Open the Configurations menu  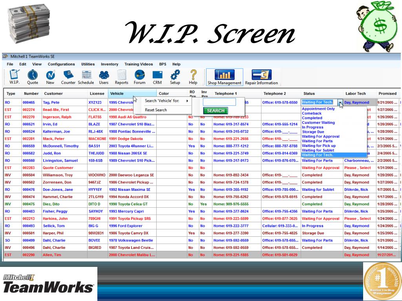point(61,64)
